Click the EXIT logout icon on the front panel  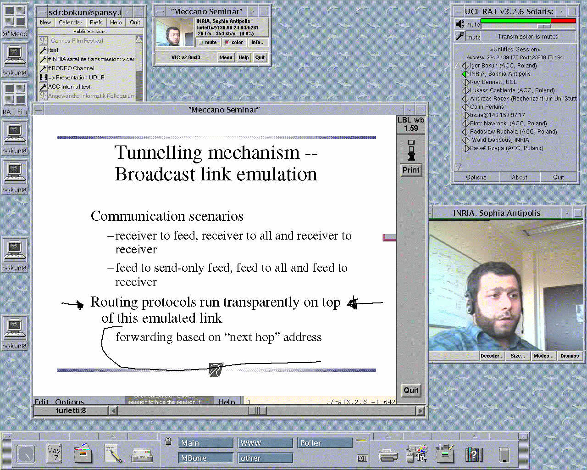click(362, 458)
